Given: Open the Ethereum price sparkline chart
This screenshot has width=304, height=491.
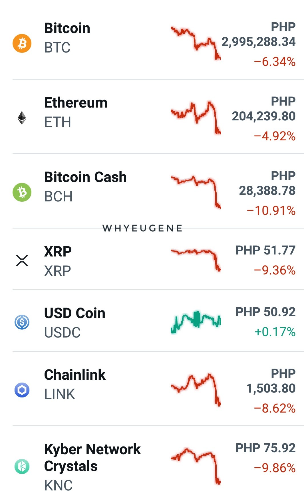Looking at the screenshot, I should click(196, 118).
